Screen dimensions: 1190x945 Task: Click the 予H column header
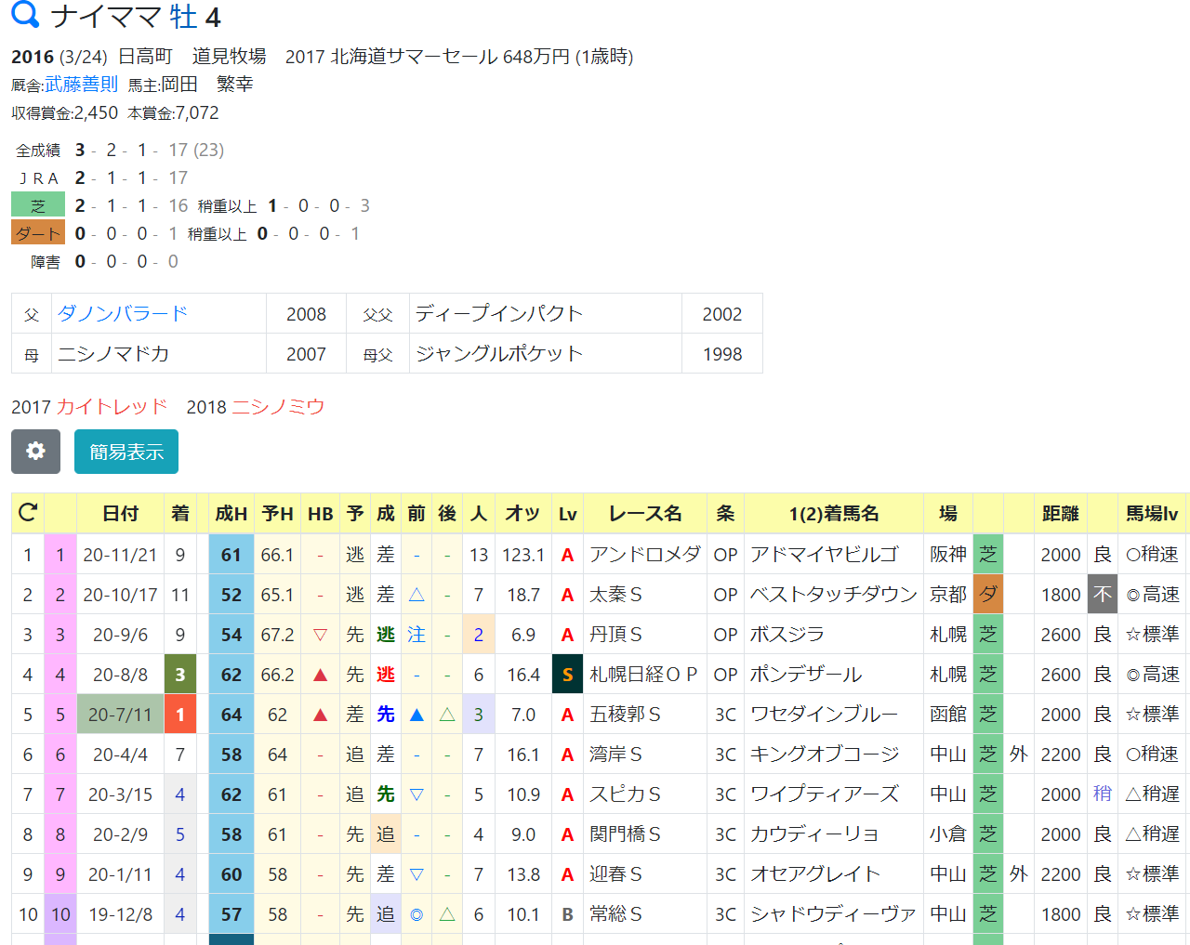[x=277, y=514]
